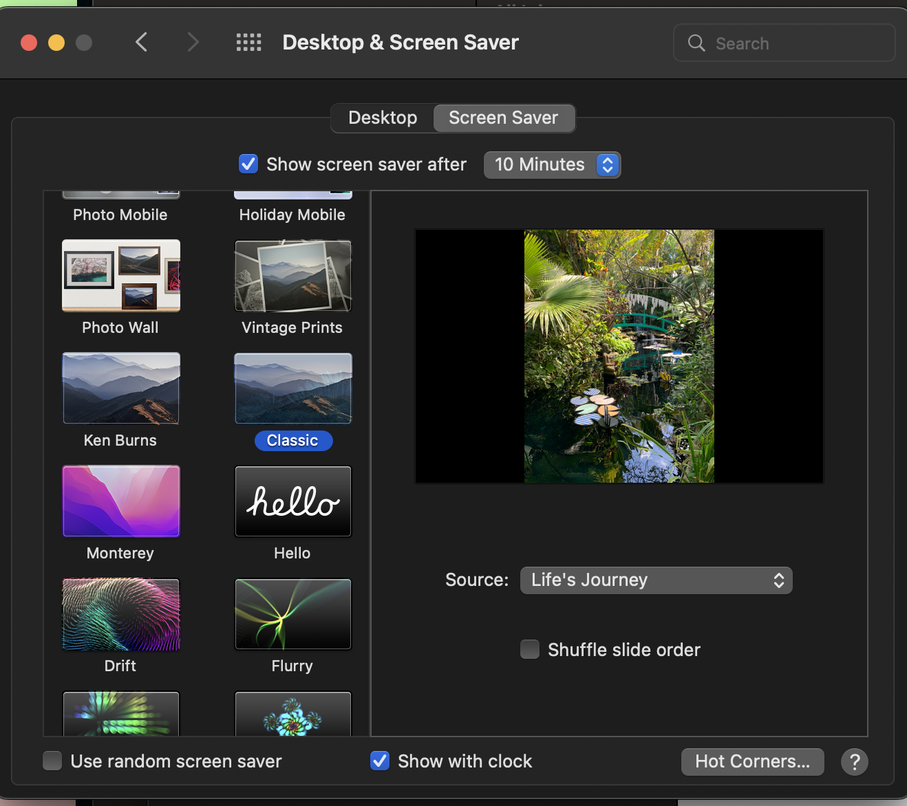The image size is (907, 806).
Task: Select the Photo Wall screen saver
Action: (121, 276)
